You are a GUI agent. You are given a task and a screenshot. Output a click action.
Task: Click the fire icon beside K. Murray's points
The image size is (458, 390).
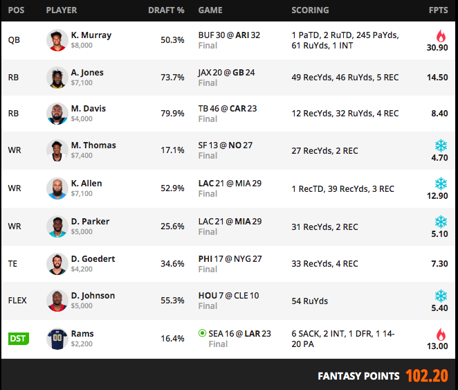click(x=441, y=36)
